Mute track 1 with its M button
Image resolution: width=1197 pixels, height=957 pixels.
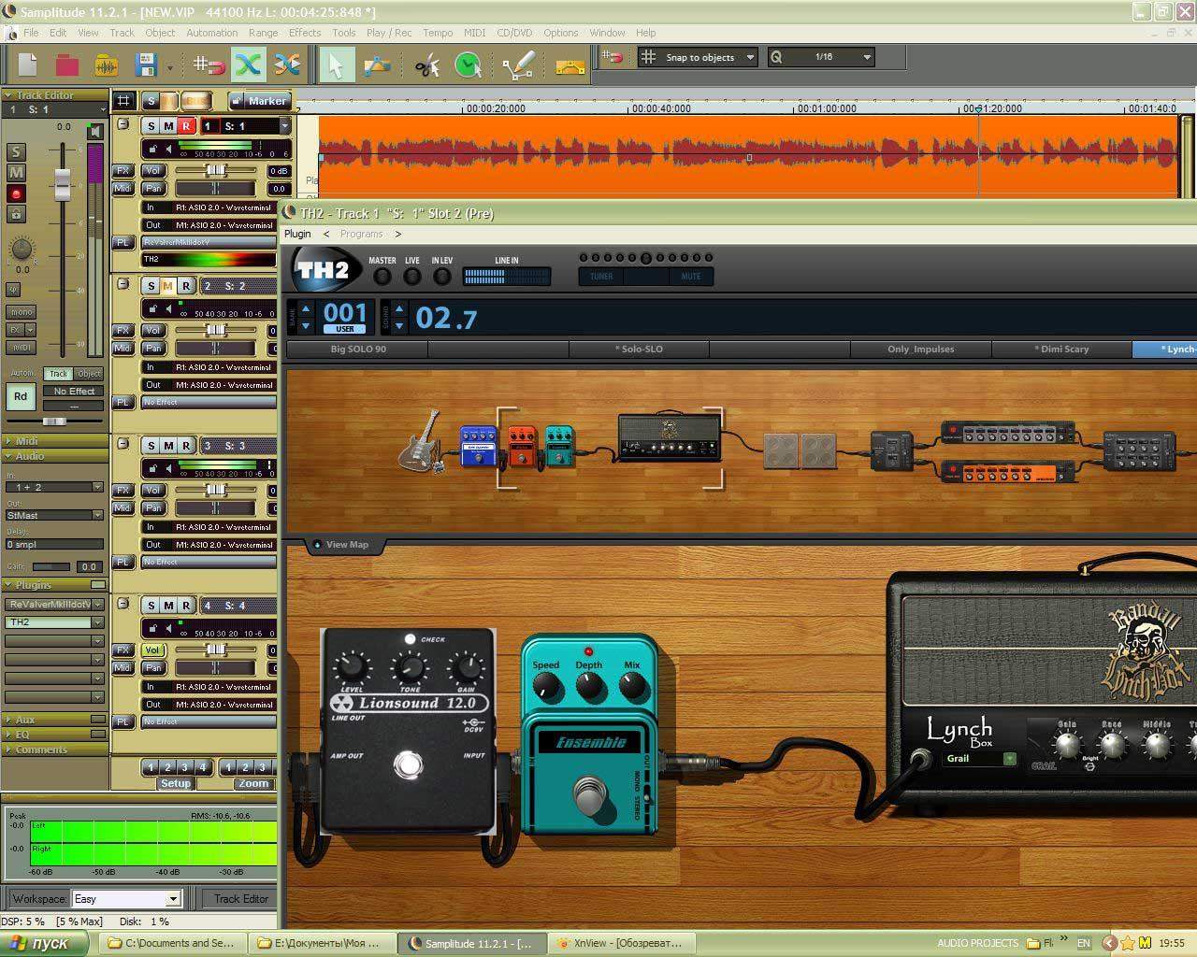168,126
